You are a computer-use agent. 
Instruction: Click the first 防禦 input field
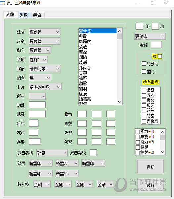[x=82, y=141]
